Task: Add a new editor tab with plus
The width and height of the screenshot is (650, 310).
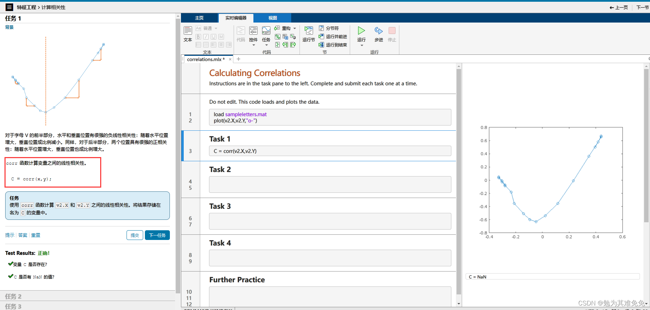Action: [239, 59]
